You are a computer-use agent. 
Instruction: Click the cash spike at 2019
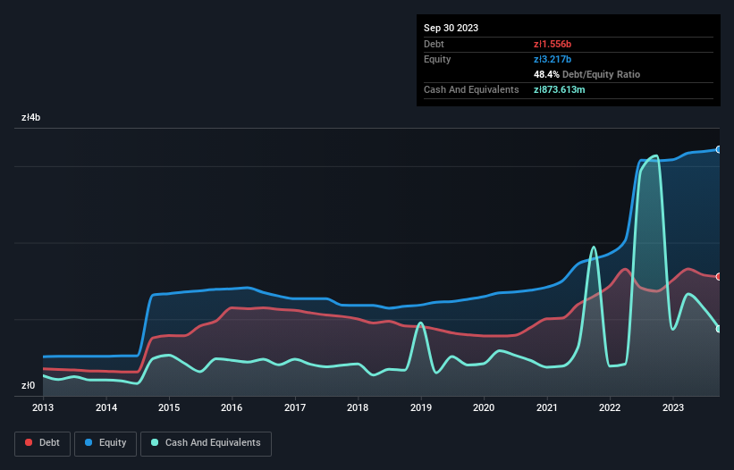tap(421, 323)
